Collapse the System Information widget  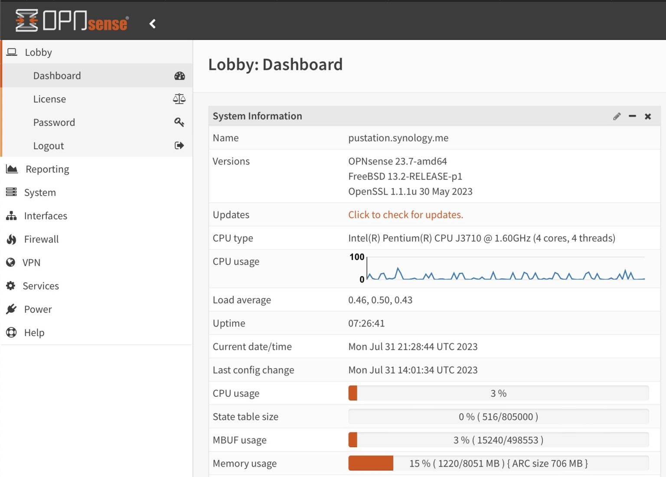tap(632, 116)
